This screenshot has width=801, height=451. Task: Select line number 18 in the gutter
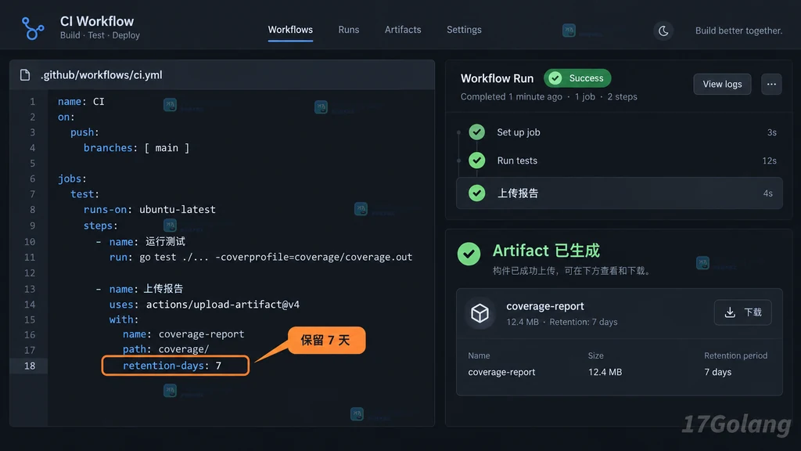pos(30,366)
